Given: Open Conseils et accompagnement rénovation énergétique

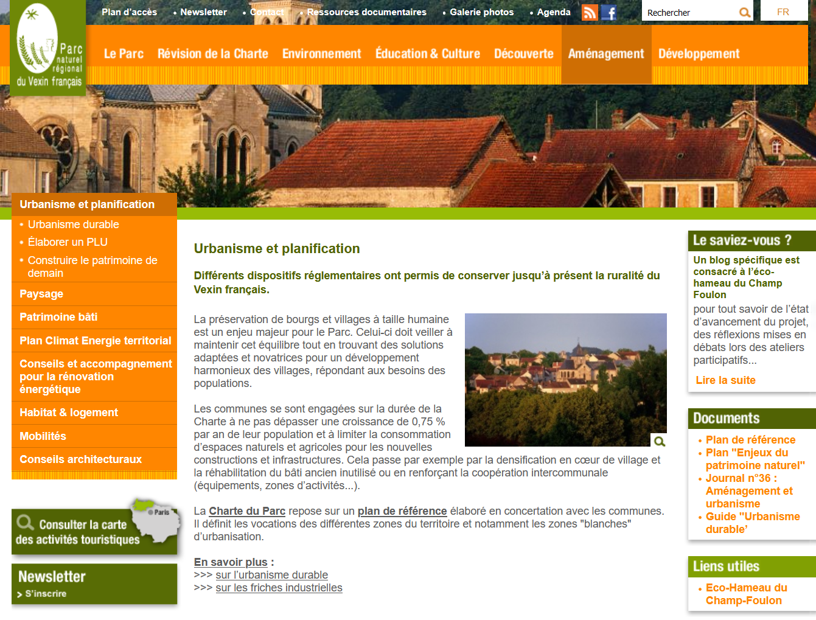Looking at the screenshot, I should 94,377.
